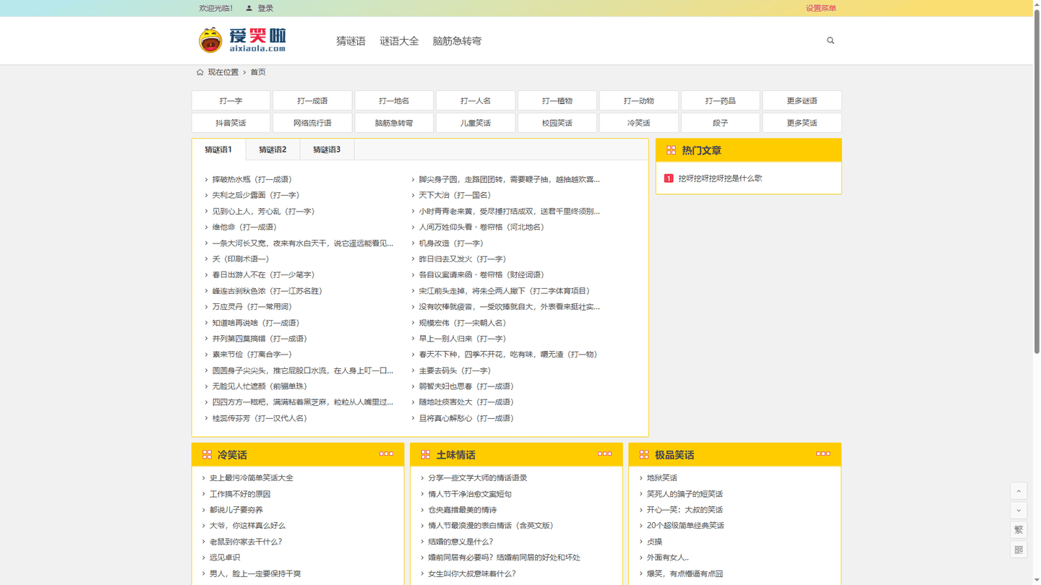Click the 校园笑话 category button

click(557, 123)
